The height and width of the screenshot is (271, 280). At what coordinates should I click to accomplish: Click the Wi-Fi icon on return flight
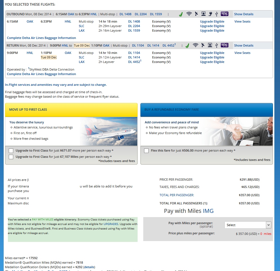click(195, 45)
